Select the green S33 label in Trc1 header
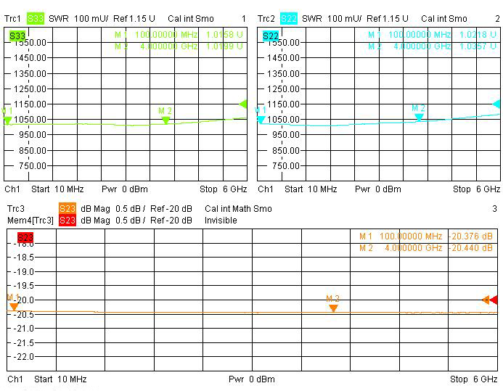The image size is (503, 391). point(36,18)
